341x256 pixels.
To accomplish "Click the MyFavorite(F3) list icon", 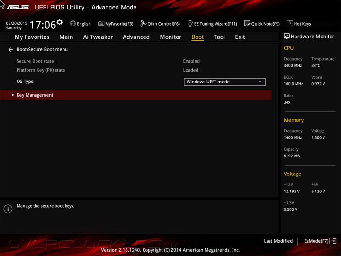I will [x=101, y=23].
